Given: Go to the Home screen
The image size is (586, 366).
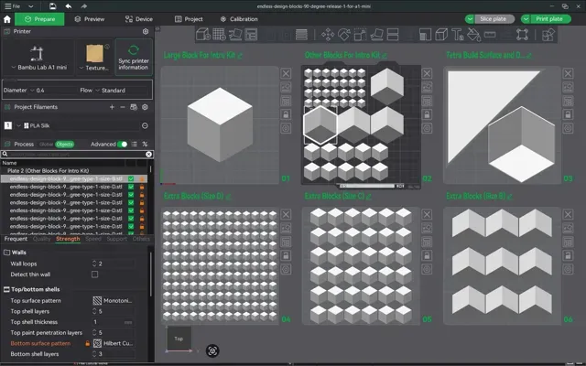Looking at the screenshot, I should point(6,19).
